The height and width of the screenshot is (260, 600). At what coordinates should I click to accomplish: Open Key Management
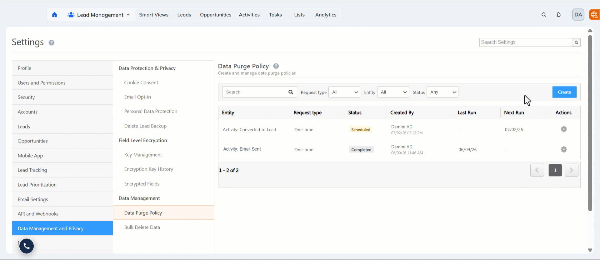tap(143, 155)
